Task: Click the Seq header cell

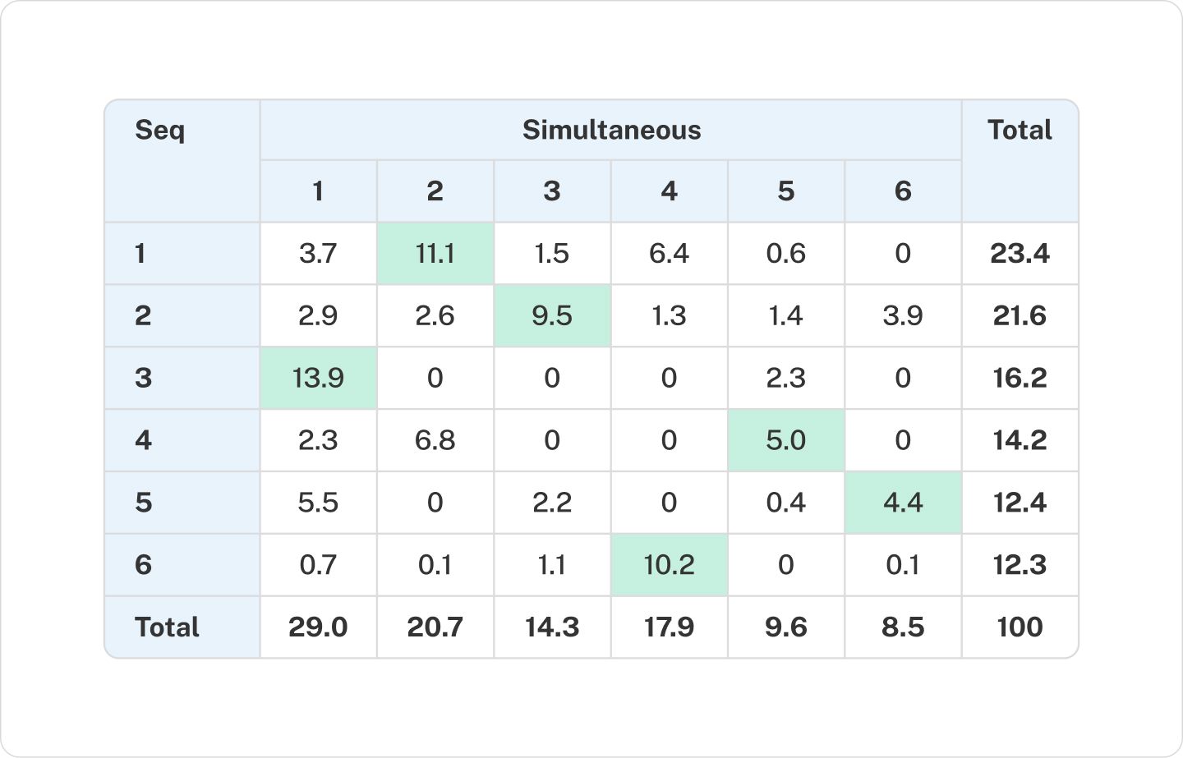Action: (x=160, y=130)
